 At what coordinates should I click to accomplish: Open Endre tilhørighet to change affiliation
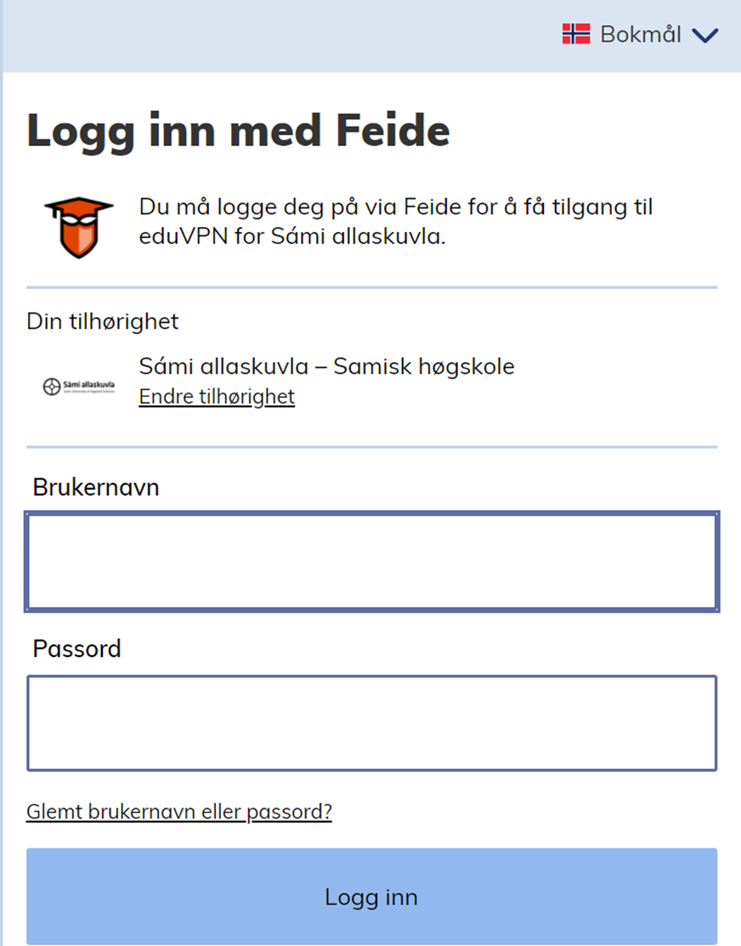(x=217, y=396)
